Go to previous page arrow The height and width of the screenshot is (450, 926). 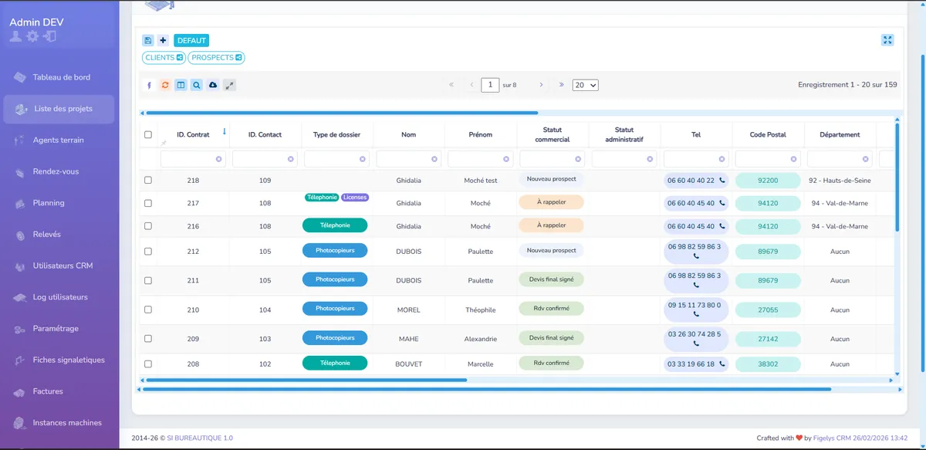471,85
